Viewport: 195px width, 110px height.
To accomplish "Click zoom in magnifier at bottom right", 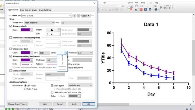I will (x=191, y=109).
